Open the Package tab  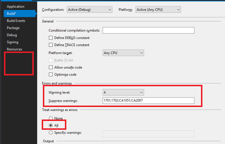13,28
